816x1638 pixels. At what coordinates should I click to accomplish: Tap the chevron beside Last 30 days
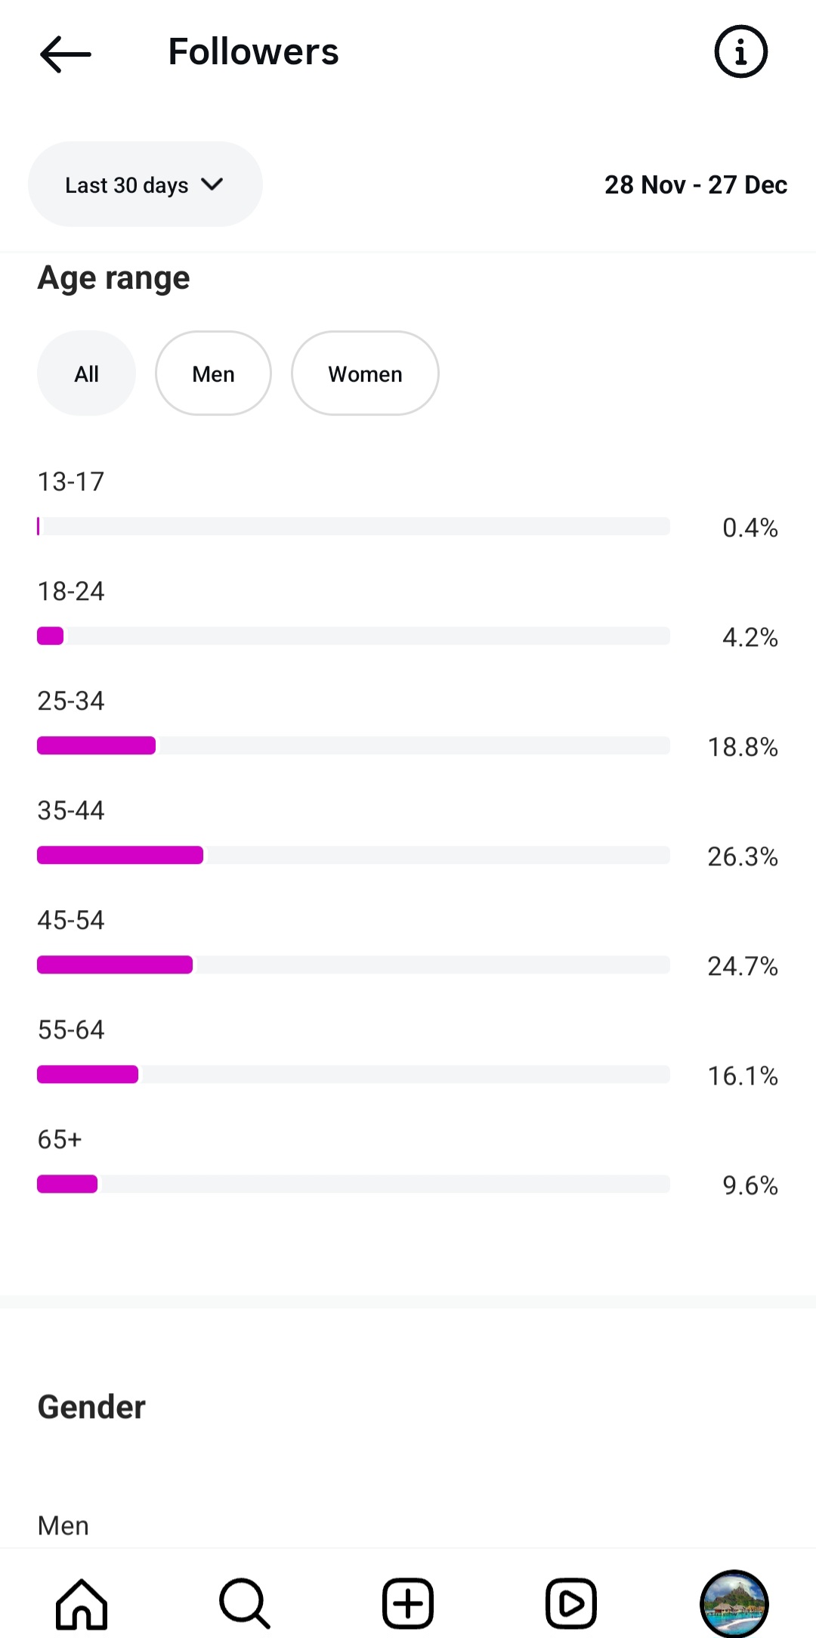click(x=212, y=184)
